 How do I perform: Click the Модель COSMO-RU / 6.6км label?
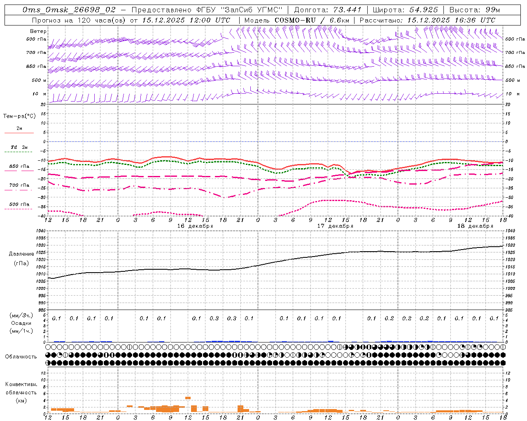click(x=297, y=20)
